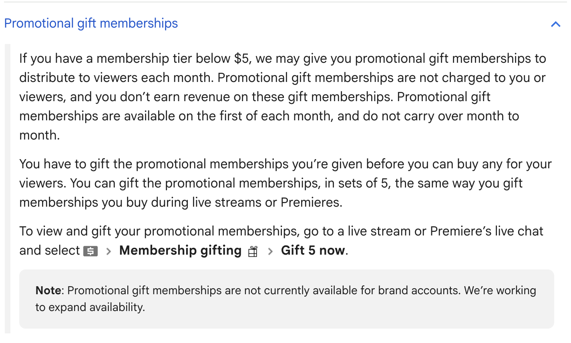
Task: Click the text "to expand availability."
Action: [90, 307]
